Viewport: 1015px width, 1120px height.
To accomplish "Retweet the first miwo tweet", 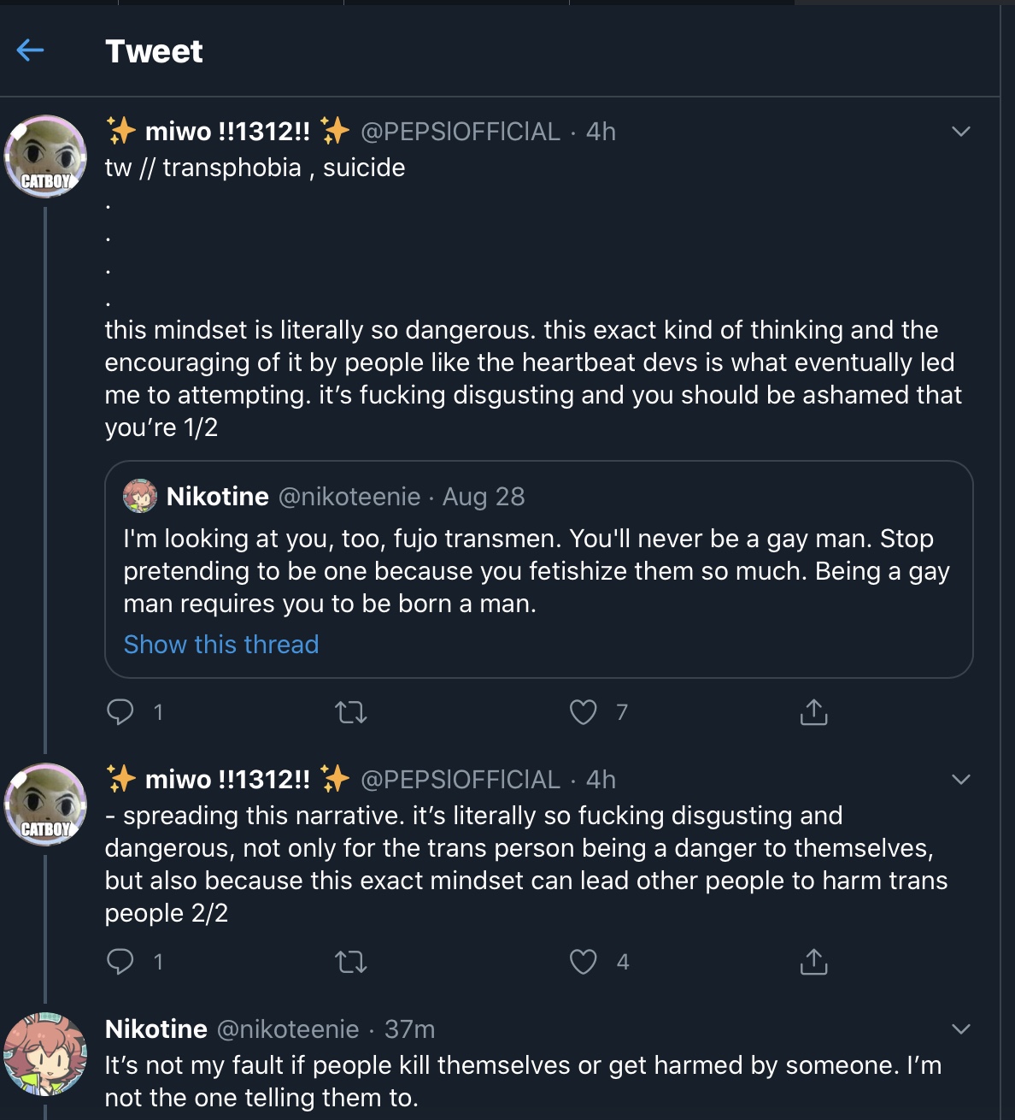I will pos(351,711).
